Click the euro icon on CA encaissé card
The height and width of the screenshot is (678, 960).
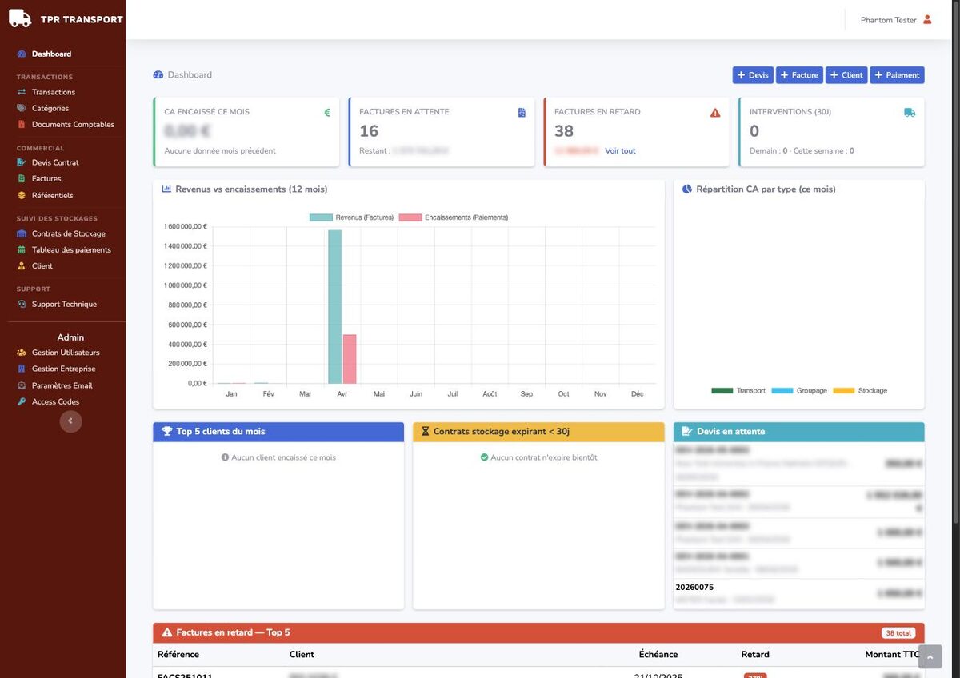[326, 113]
